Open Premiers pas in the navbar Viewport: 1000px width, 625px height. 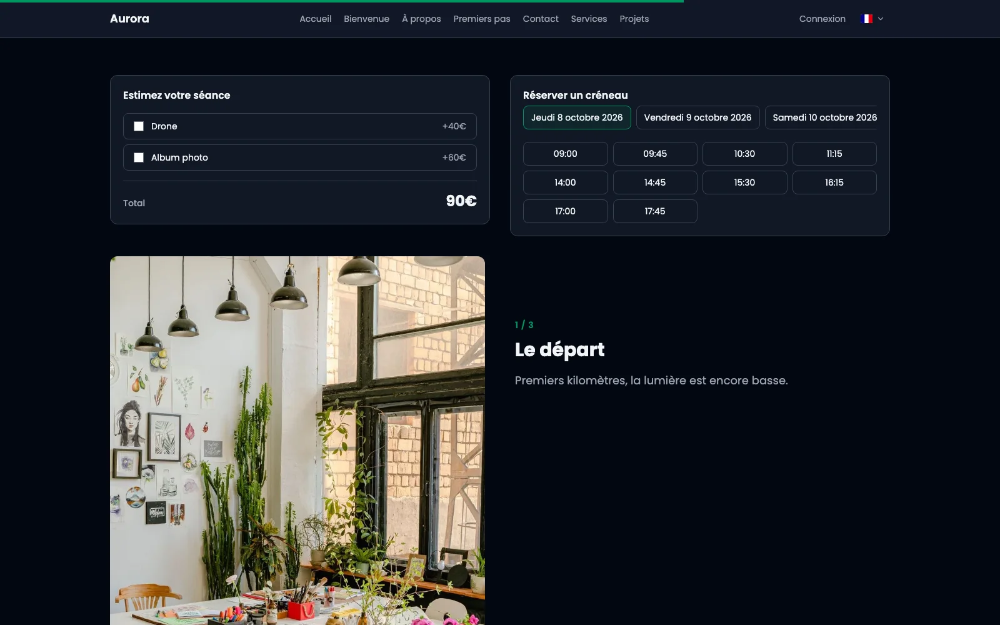click(x=482, y=19)
